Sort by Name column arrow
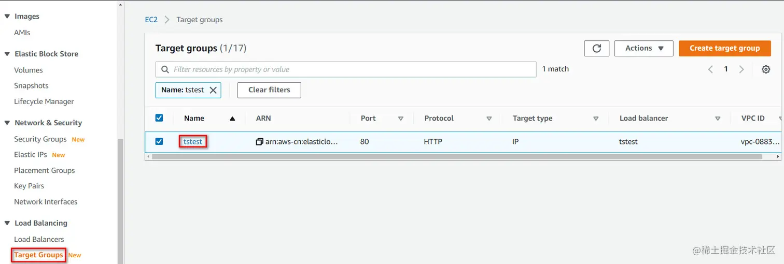Image resolution: width=784 pixels, height=264 pixels. [x=232, y=119]
